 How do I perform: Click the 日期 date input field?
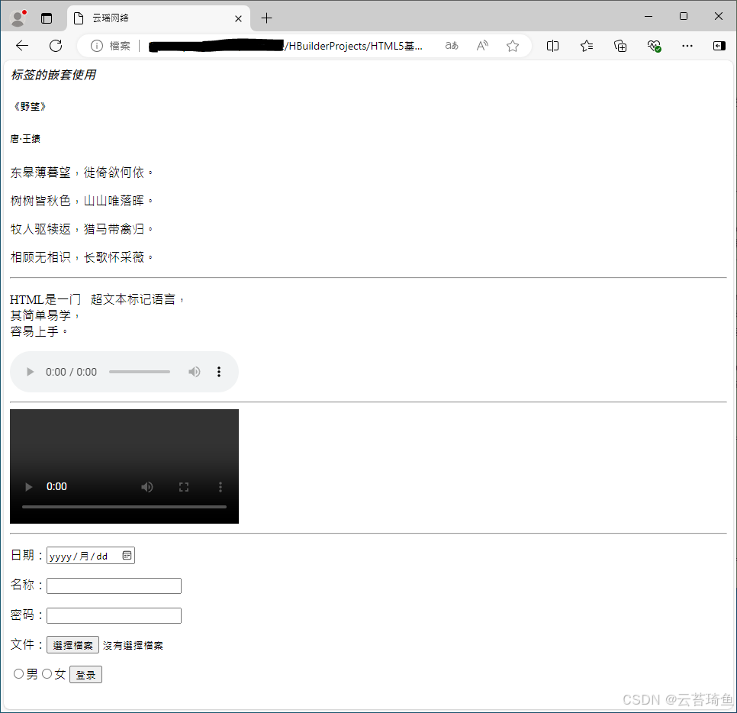[91, 556]
